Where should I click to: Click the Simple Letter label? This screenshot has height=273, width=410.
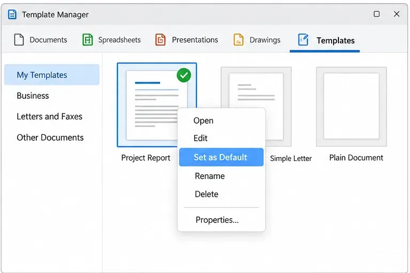291,158
